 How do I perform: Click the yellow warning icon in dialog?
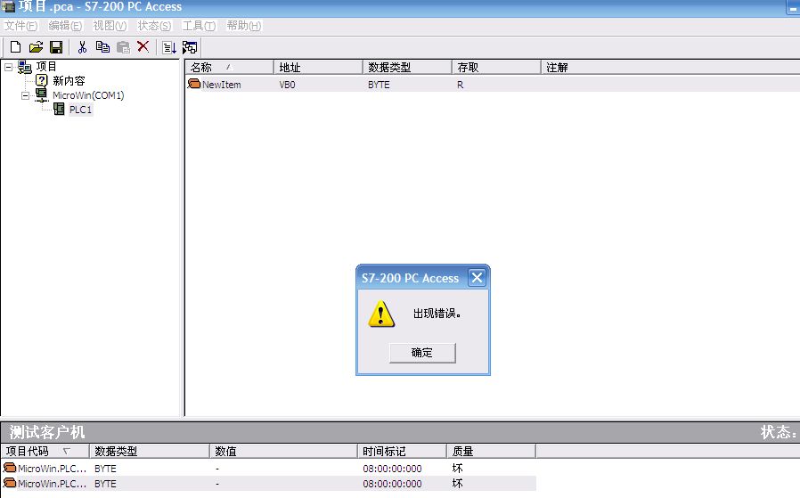381,314
